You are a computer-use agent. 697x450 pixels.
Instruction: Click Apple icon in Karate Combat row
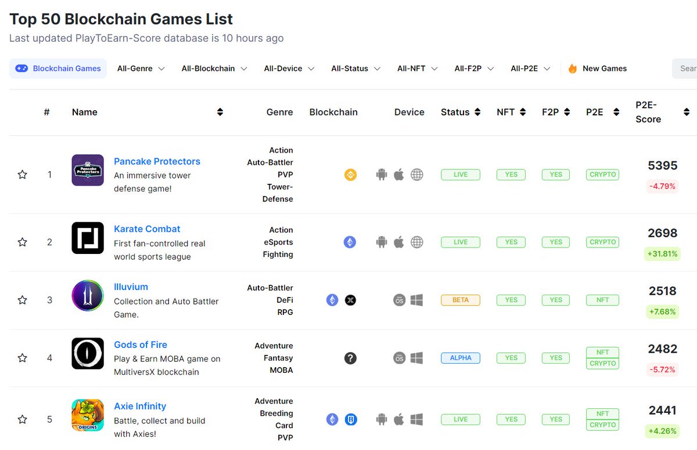click(x=399, y=242)
